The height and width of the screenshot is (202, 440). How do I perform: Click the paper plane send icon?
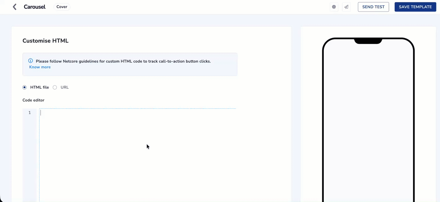tap(346, 7)
